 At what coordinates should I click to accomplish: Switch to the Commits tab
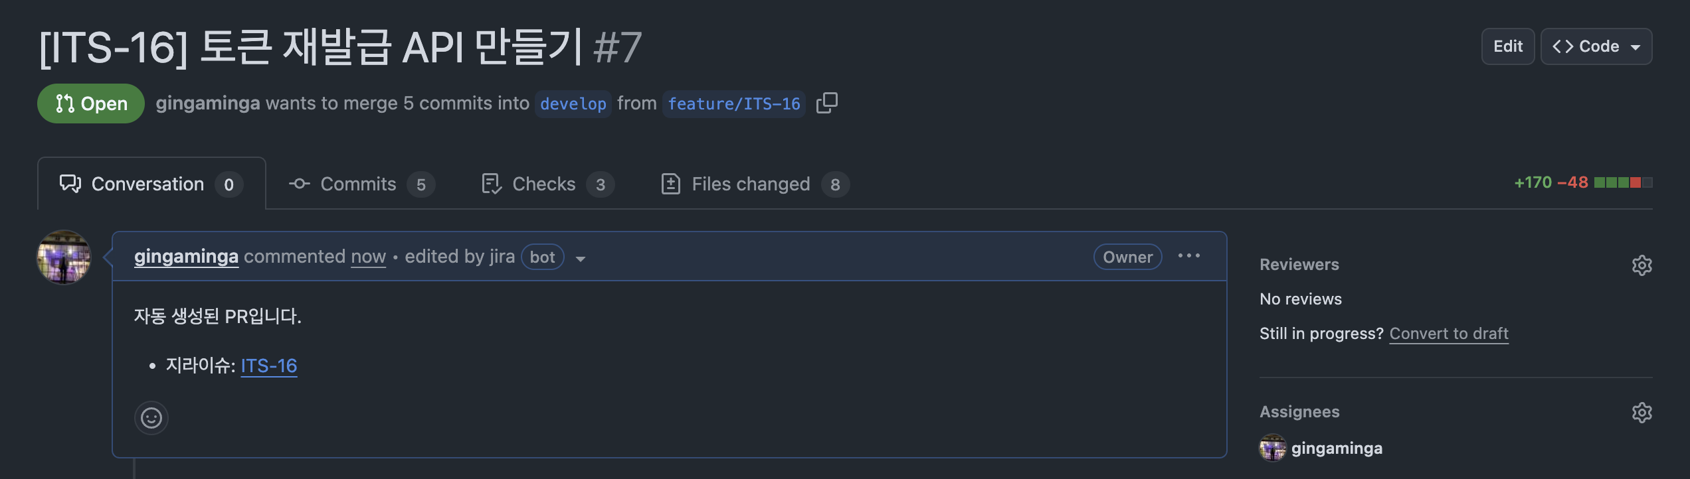click(362, 184)
